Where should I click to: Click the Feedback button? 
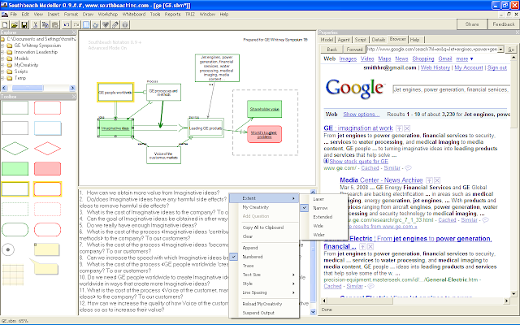[x=504, y=24]
